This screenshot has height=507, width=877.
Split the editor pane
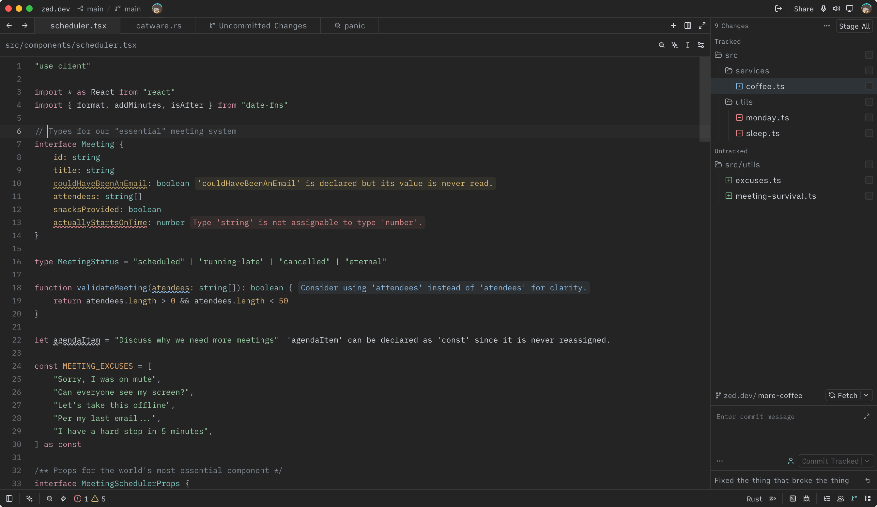tap(688, 25)
